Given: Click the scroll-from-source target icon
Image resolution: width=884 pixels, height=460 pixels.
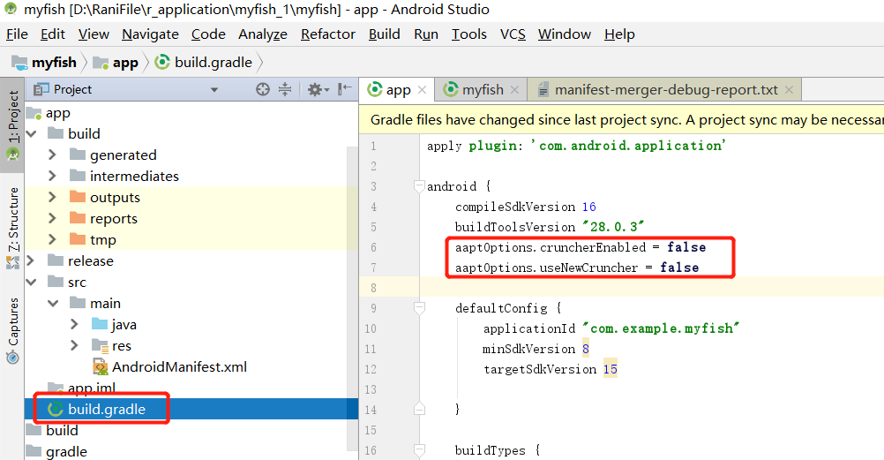Looking at the screenshot, I should 263,89.
